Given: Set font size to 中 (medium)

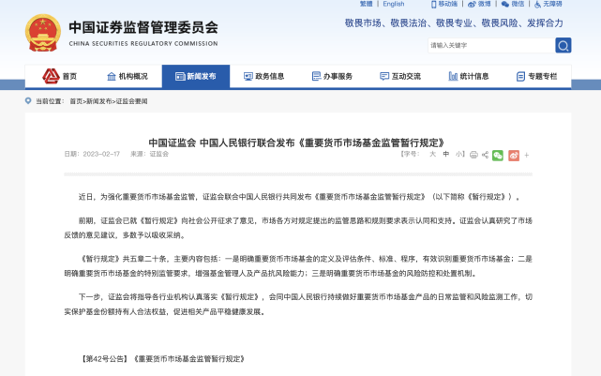Looking at the screenshot, I should [446, 154].
